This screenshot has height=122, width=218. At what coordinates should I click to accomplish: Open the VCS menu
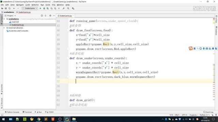click(53, 5)
